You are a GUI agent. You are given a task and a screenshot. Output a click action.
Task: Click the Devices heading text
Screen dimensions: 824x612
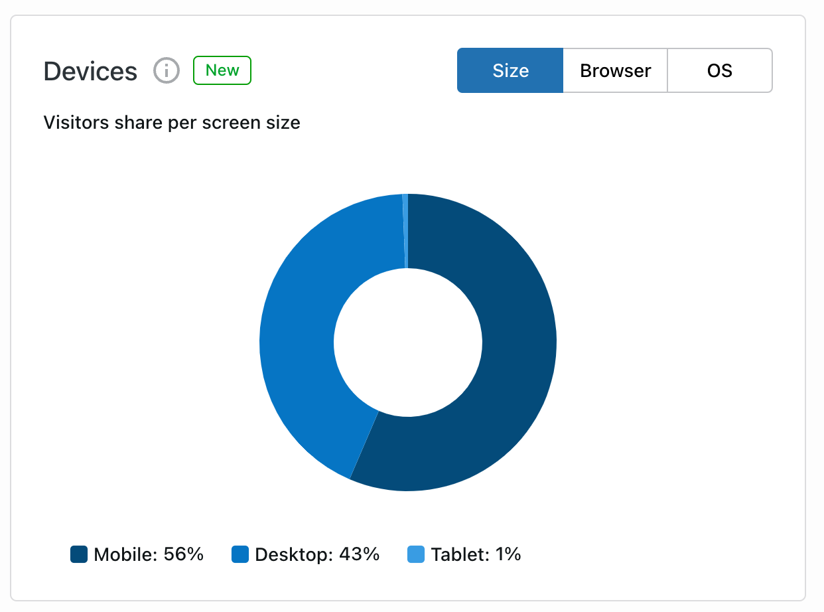[90, 71]
